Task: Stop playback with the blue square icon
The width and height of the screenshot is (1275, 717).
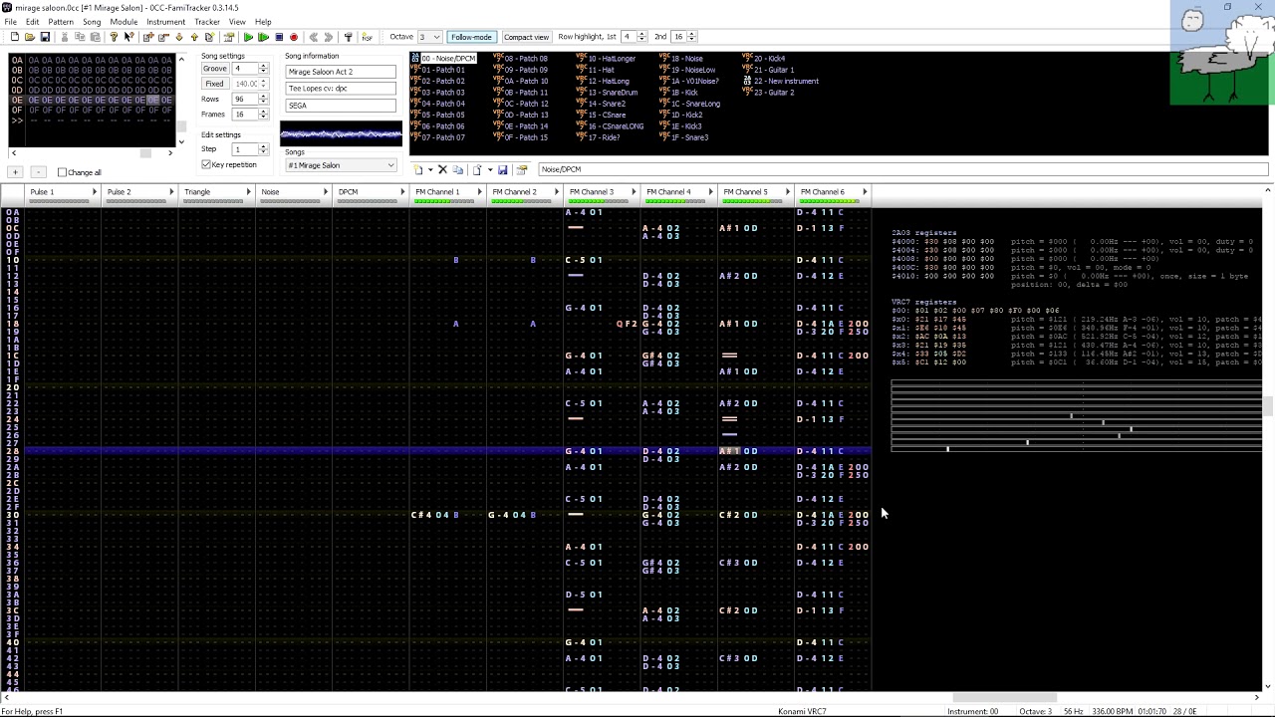Action: coord(279,37)
